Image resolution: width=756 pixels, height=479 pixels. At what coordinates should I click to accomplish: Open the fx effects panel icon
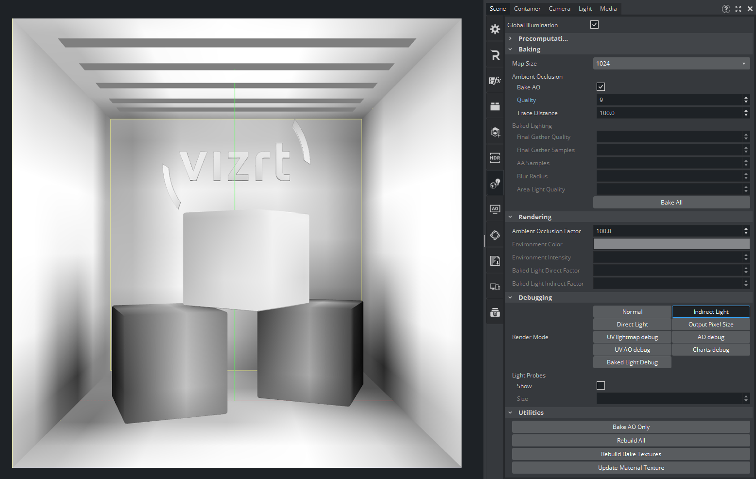[x=495, y=81]
